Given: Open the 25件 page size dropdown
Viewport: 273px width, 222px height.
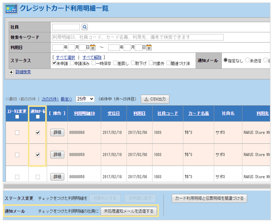Looking at the screenshot, I should [x=85, y=99].
